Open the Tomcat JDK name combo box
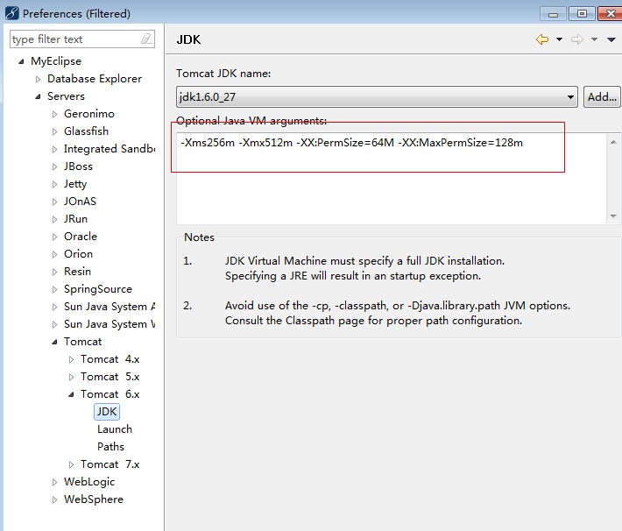The image size is (622, 531). click(377, 97)
